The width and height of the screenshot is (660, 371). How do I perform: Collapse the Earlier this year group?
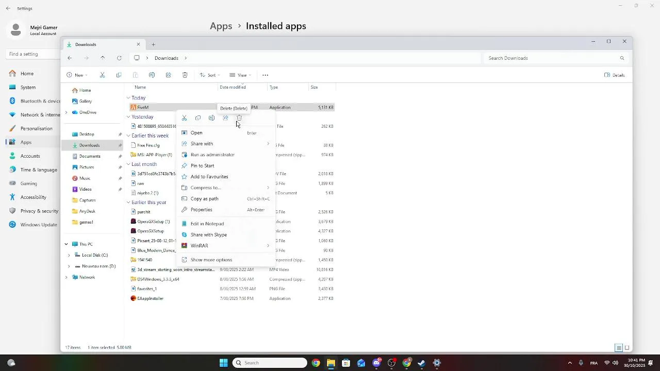(x=128, y=203)
